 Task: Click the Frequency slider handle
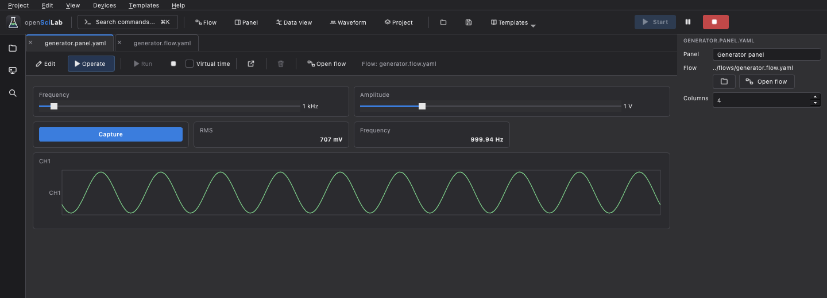(x=54, y=106)
